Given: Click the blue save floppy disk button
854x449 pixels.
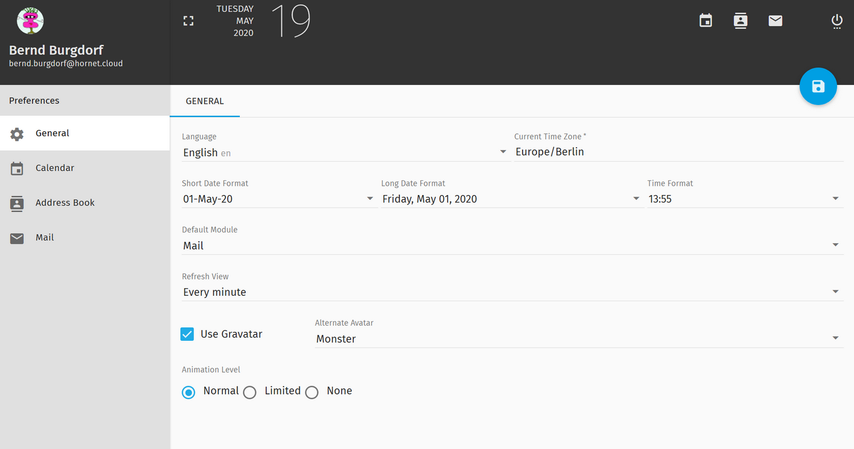Looking at the screenshot, I should (818, 86).
